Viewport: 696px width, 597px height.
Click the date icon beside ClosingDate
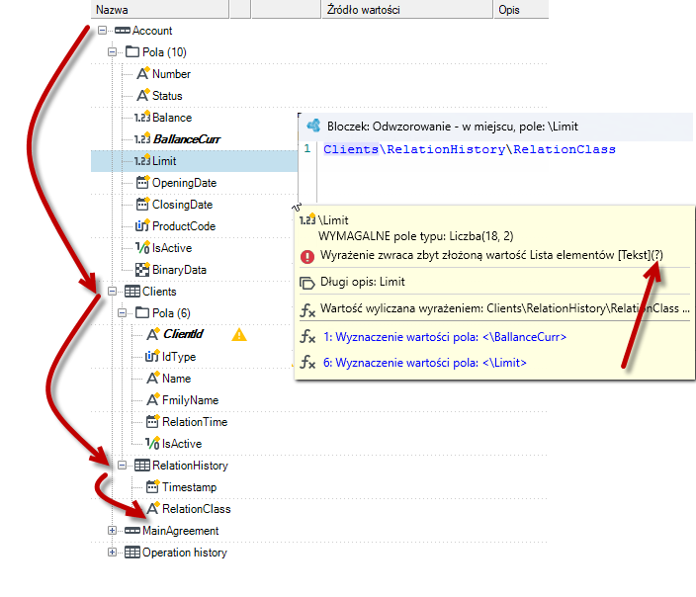(142, 204)
